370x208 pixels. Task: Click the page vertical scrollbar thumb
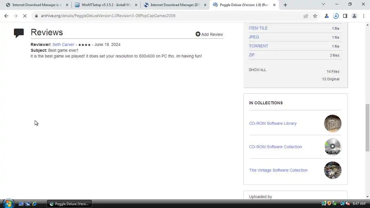367,127
